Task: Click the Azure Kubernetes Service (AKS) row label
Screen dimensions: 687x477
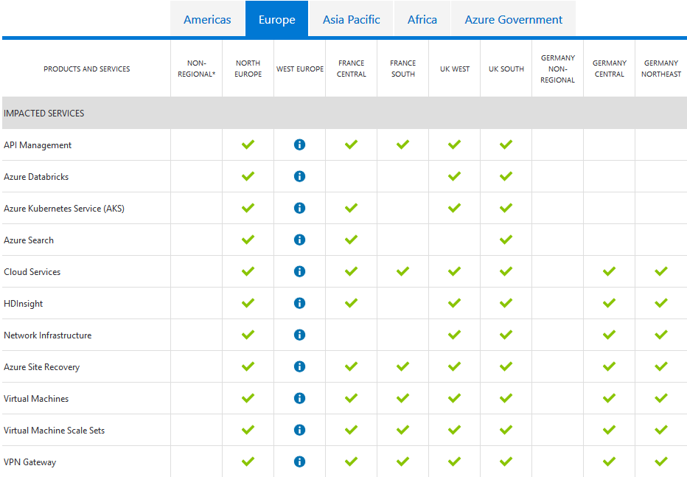Action: pyautogui.click(x=61, y=208)
